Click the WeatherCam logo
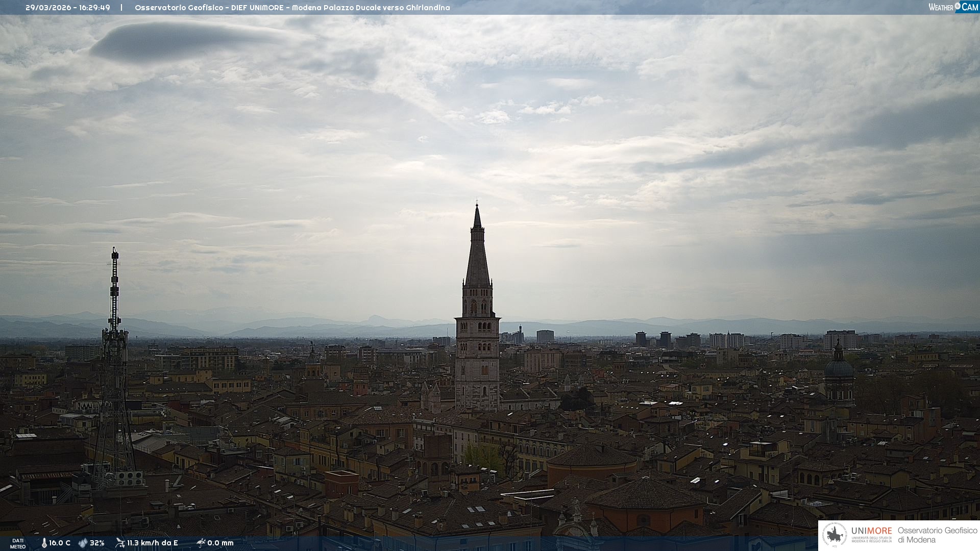This screenshot has width=980, height=551. coord(953,7)
